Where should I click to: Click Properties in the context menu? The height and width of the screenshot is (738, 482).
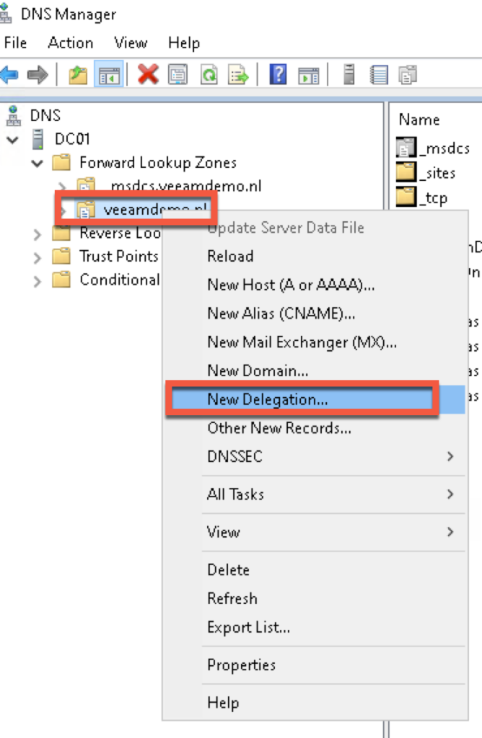[x=241, y=664]
